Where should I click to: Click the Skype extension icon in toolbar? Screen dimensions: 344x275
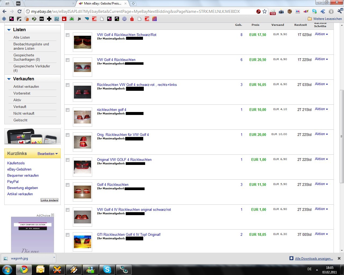coord(314,12)
